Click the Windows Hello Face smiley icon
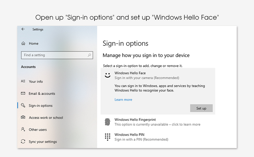Viewport: 254px width, 157px height. [x=107, y=75]
